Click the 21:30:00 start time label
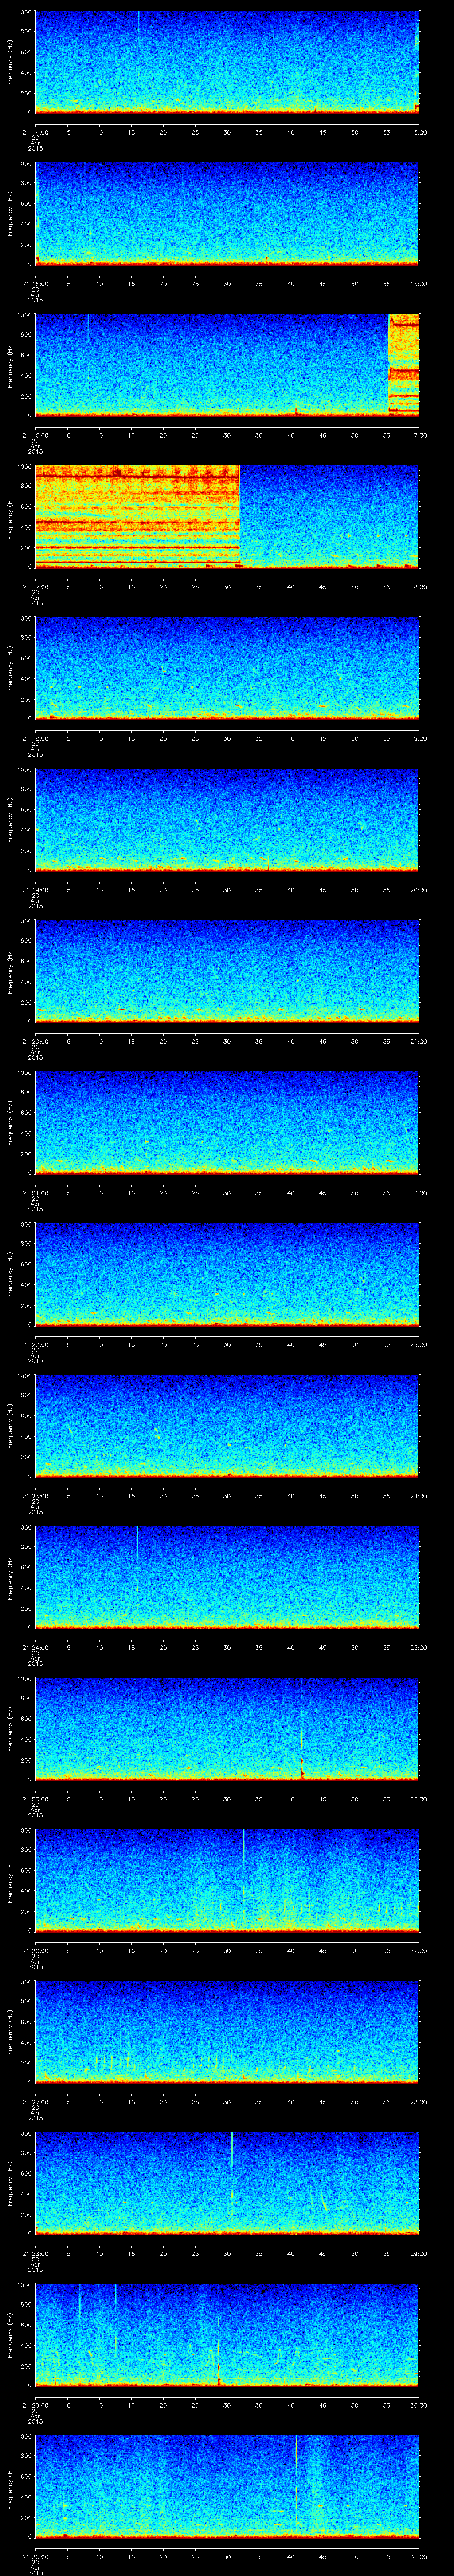 click(35, 2556)
